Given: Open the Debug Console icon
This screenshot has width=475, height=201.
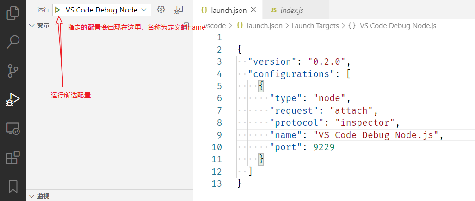Looking at the screenshot, I should (179, 10).
